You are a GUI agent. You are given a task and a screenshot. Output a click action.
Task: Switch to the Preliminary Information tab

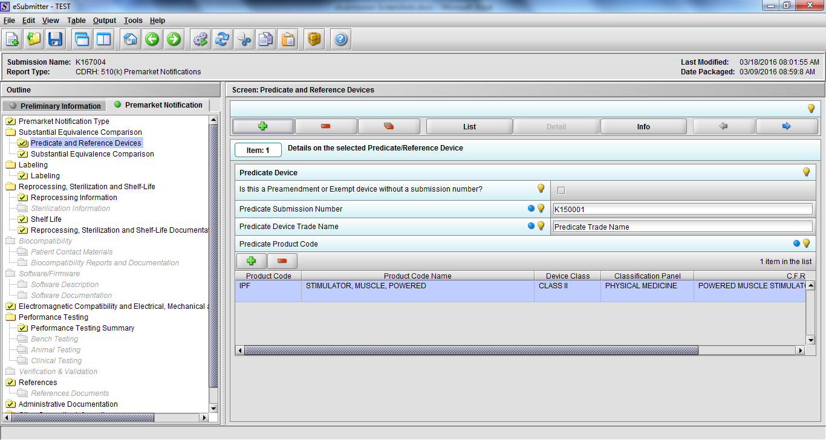tap(55, 106)
